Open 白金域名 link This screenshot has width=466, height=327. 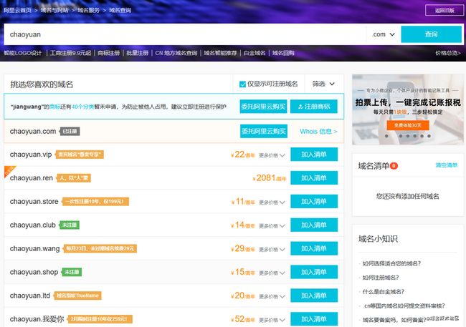(x=254, y=53)
